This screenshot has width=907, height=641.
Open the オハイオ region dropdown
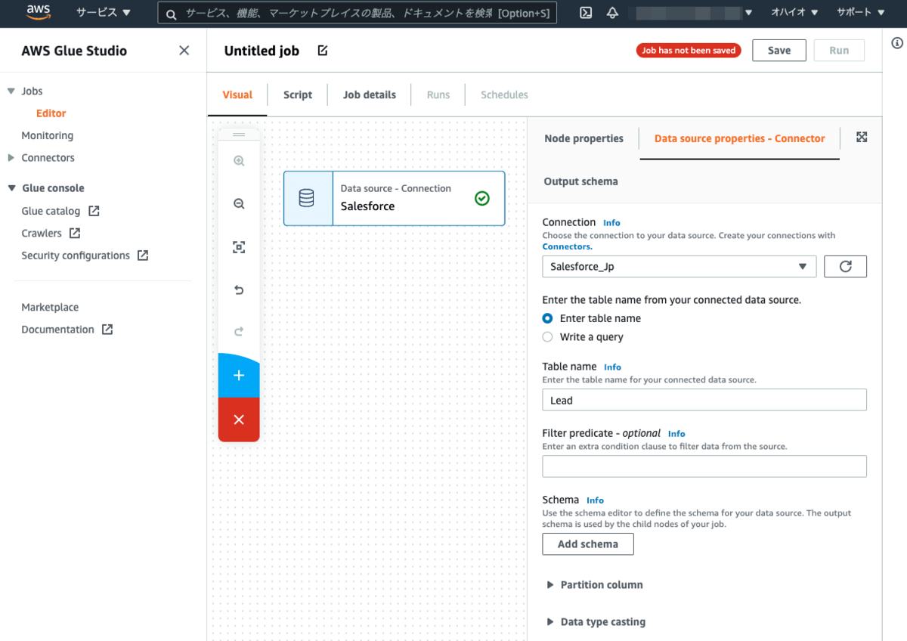click(x=794, y=13)
